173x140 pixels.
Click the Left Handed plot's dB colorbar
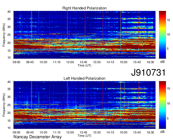click(x=162, y=105)
